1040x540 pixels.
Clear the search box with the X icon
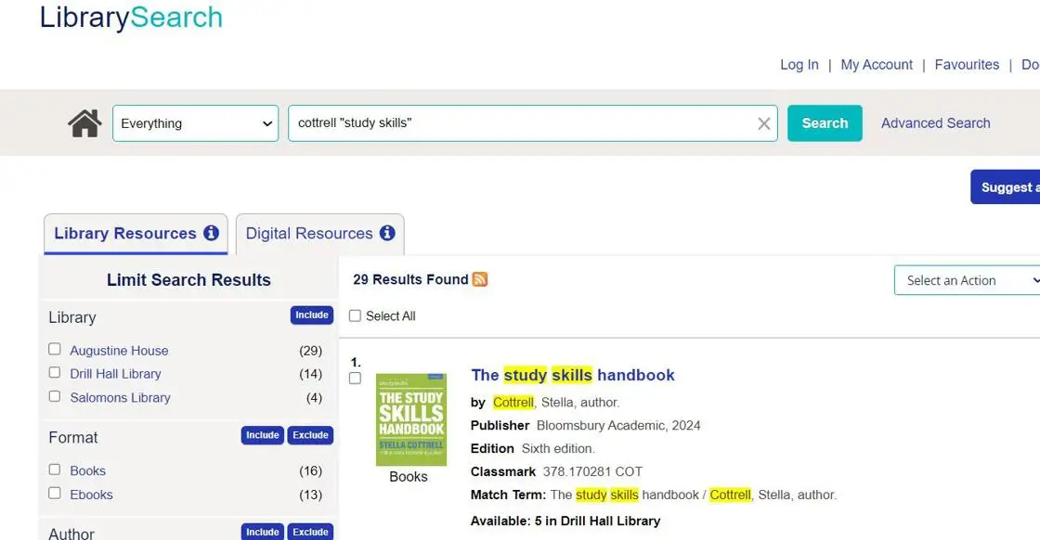763,123
